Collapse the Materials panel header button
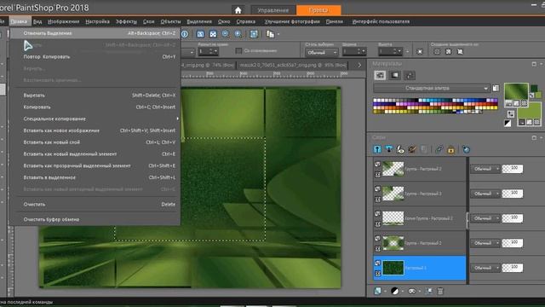545x307 pixels. (534, 64)
